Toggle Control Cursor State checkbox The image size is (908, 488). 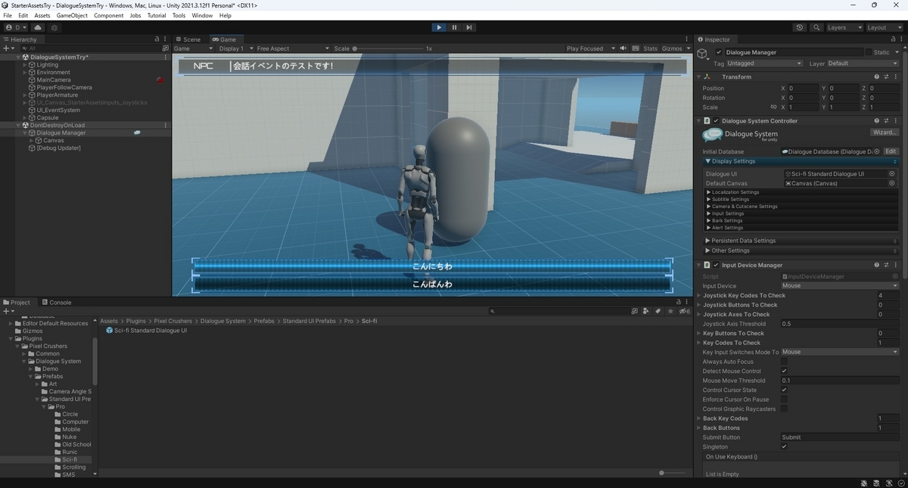click(784, 390)
